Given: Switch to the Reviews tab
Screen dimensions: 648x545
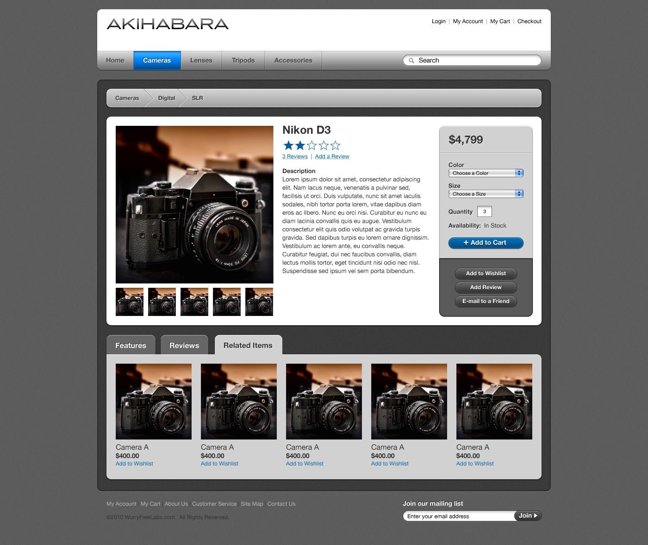Looking at the screenshot, I should tap(184, 345).
